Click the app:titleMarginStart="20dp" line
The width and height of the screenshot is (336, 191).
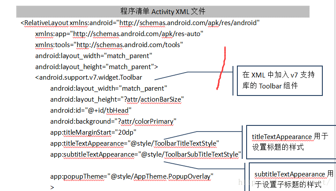(x=93, y=132)
